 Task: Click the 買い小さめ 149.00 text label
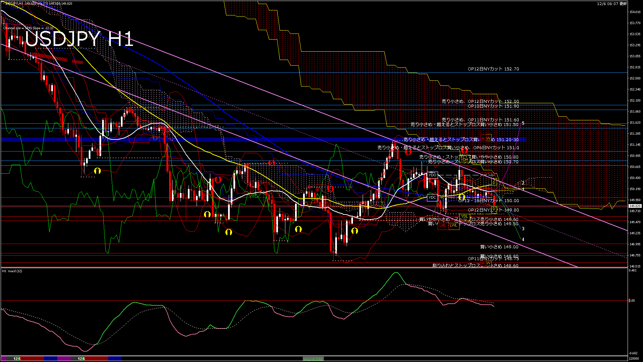(x=499, y=247)
